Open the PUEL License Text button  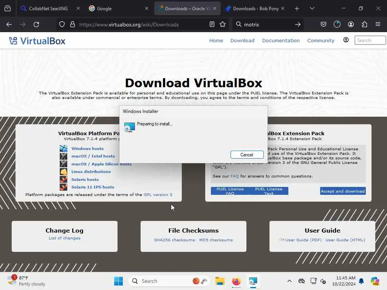pos(269,191)
